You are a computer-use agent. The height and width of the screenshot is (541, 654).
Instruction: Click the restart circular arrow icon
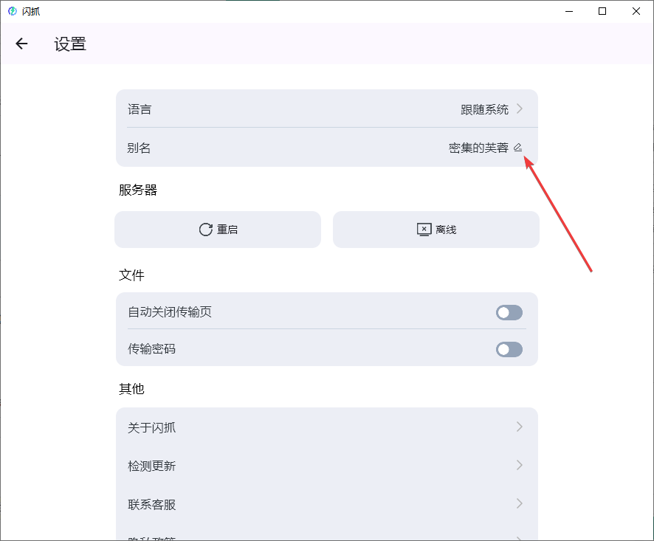(206, 230)
